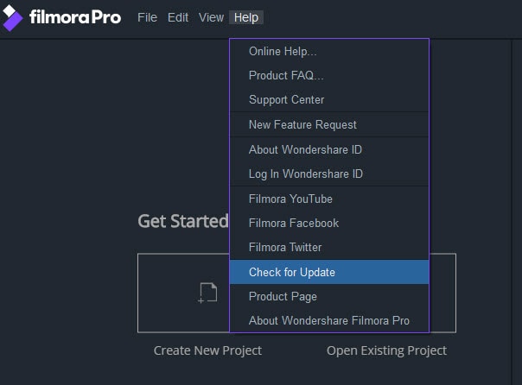Screen dimensions: 522x385
Task: Choose Check for Update
Action: [x=292, y=272]
